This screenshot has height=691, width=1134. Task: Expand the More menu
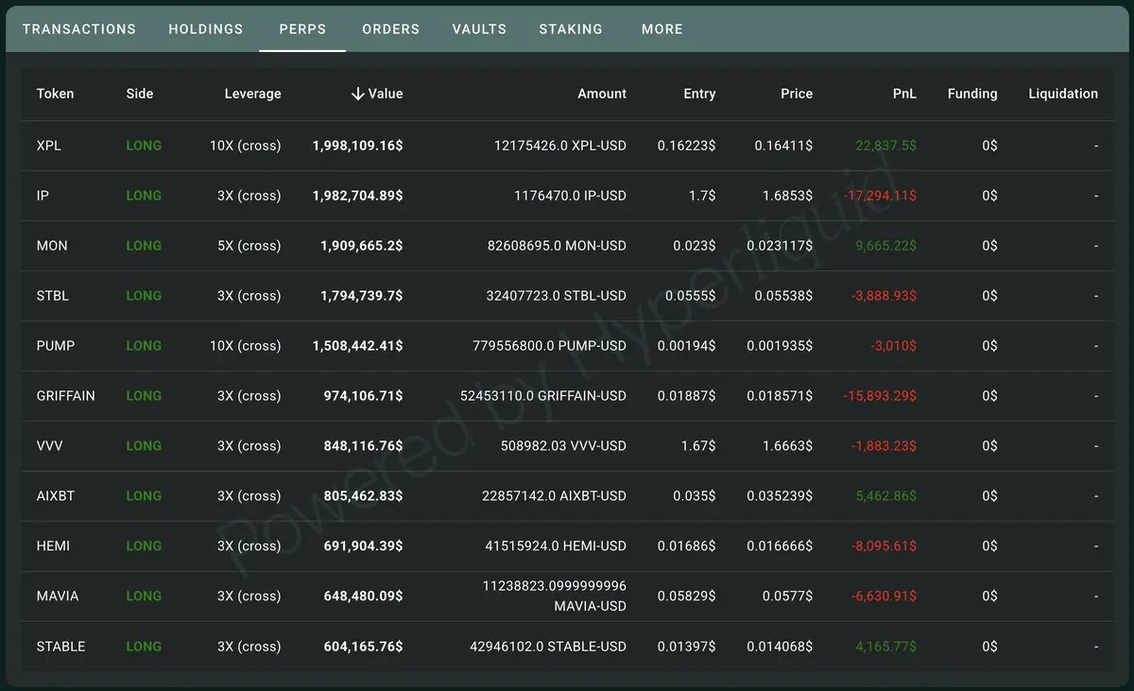click(x=662, y=29)
